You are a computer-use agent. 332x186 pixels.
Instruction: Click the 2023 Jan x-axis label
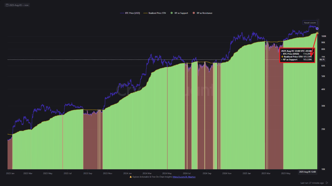10,173
